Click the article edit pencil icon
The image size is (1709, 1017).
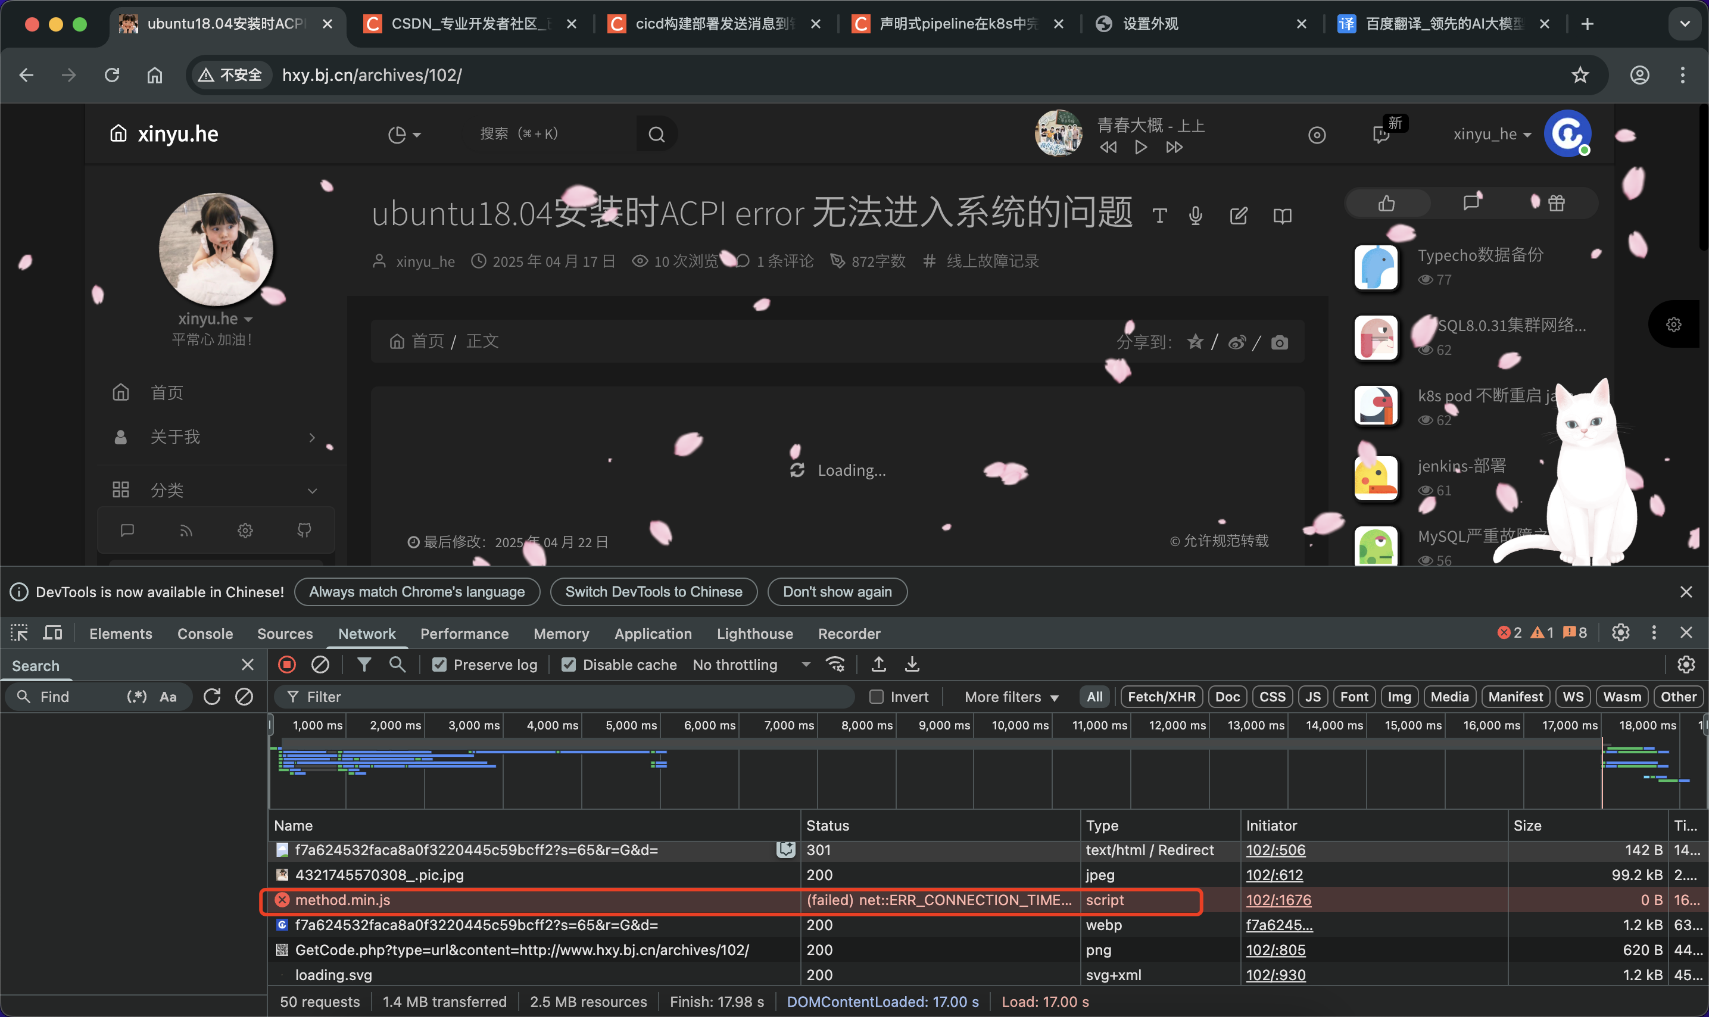pos(1238,216)
